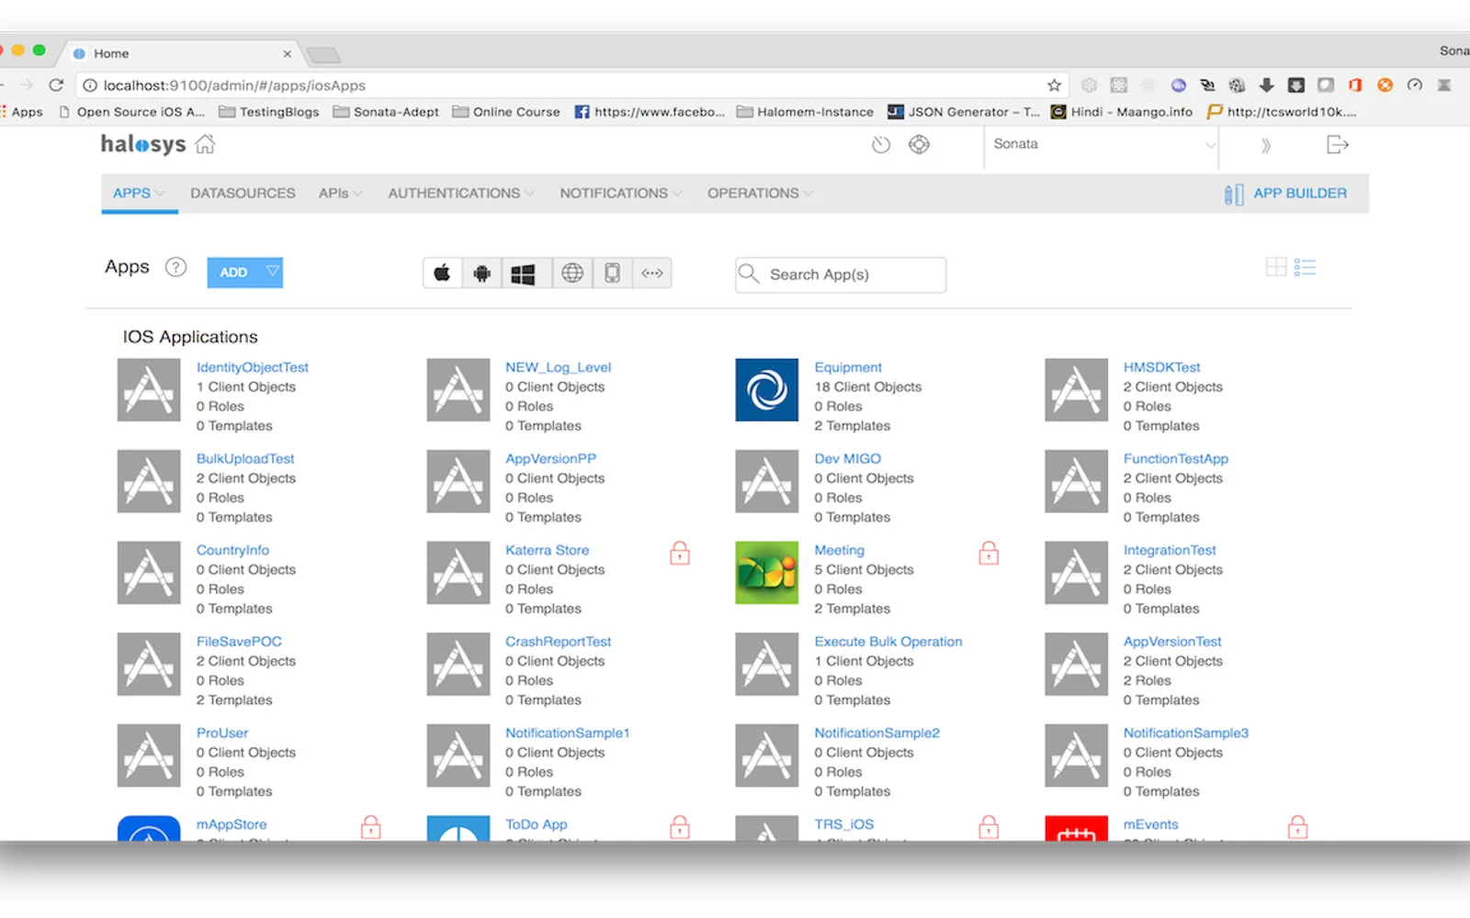Click the lock icon on mEvents
Screen dimensions: 1470x918
[x=1297, y=827]
